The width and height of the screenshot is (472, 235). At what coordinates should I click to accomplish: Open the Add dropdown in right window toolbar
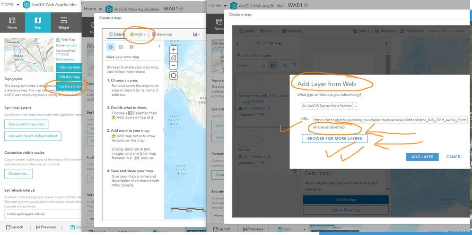tap(268, 31)
